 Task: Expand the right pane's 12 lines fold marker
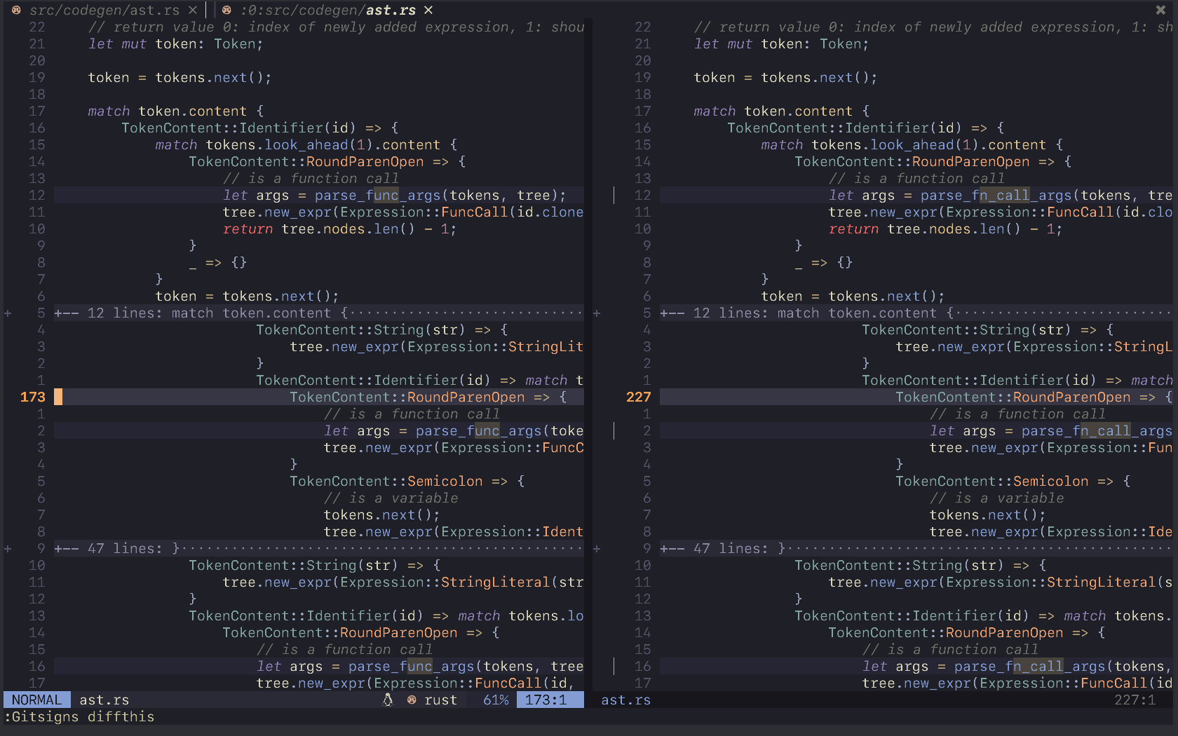pos(597,313)
